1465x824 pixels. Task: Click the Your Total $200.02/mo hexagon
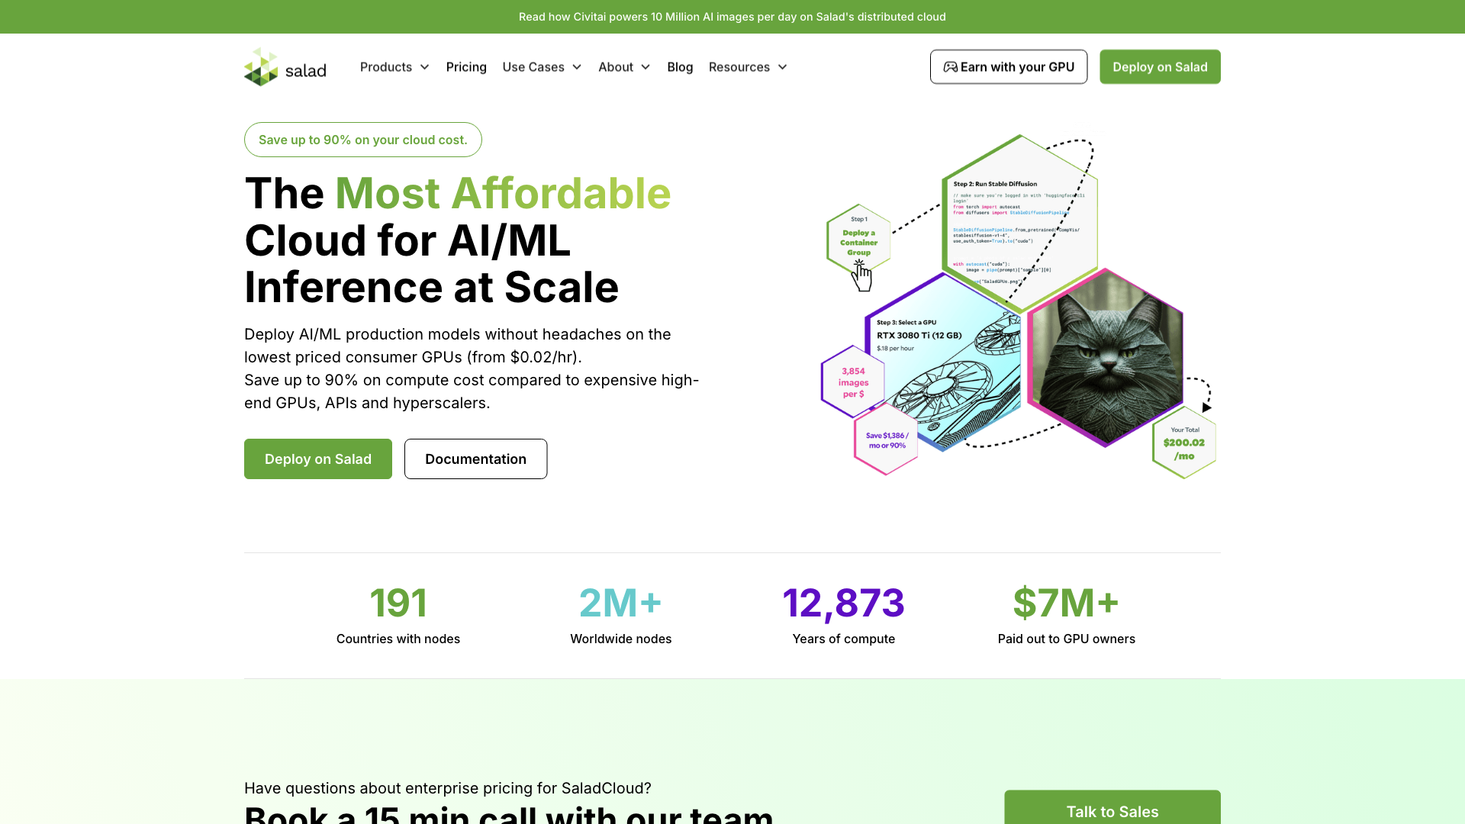point(1184,443)
